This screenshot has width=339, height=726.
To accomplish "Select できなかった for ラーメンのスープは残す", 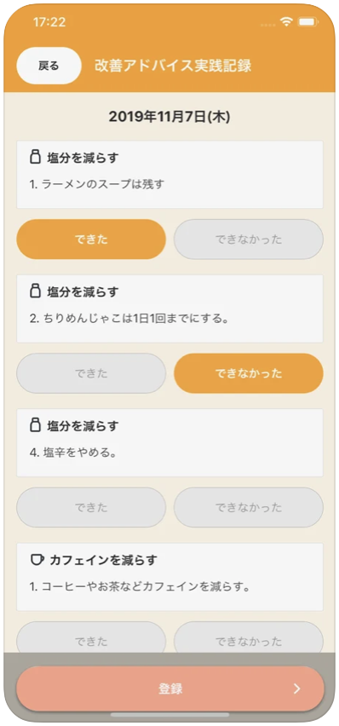I will [x=249, y=239].
